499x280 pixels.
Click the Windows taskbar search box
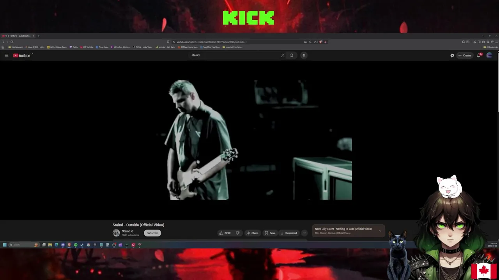pos(24,245)
